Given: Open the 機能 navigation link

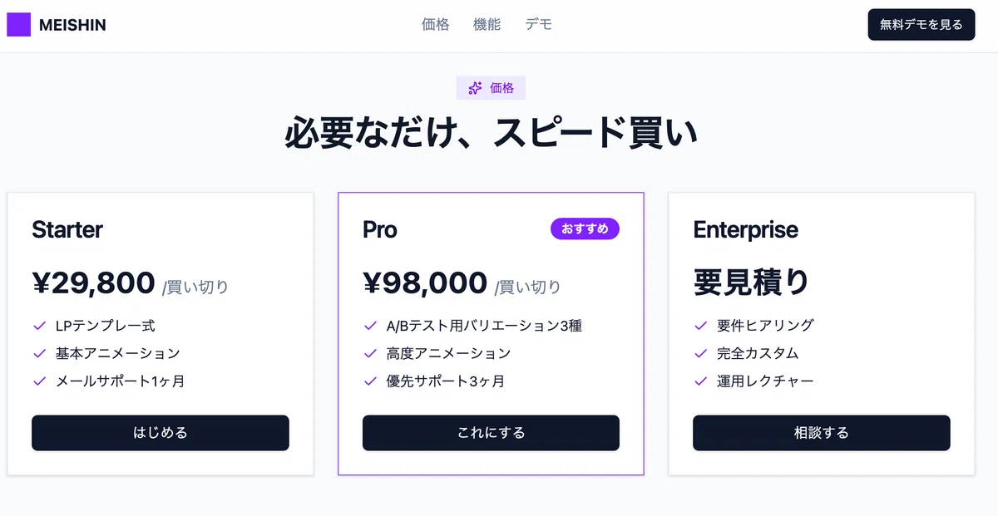Looking at the screenshot, I should point(487,25).
